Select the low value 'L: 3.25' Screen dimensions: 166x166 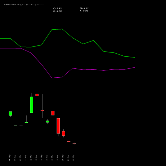click(84, 11)
